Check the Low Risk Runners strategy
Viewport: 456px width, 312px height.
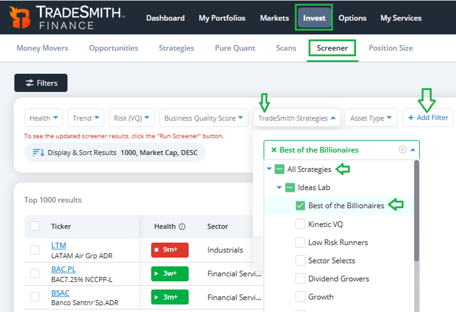[301, 242]
